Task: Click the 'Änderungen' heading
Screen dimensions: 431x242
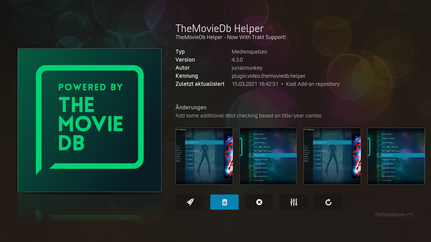Action: point(191,108)
